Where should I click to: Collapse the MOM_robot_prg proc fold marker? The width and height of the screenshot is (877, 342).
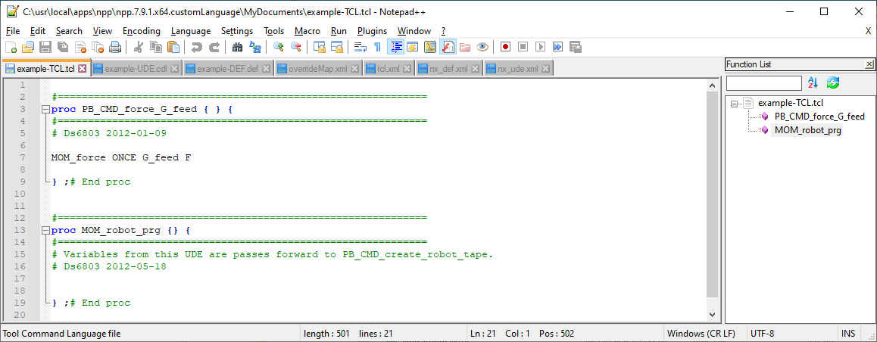[45, 230]
